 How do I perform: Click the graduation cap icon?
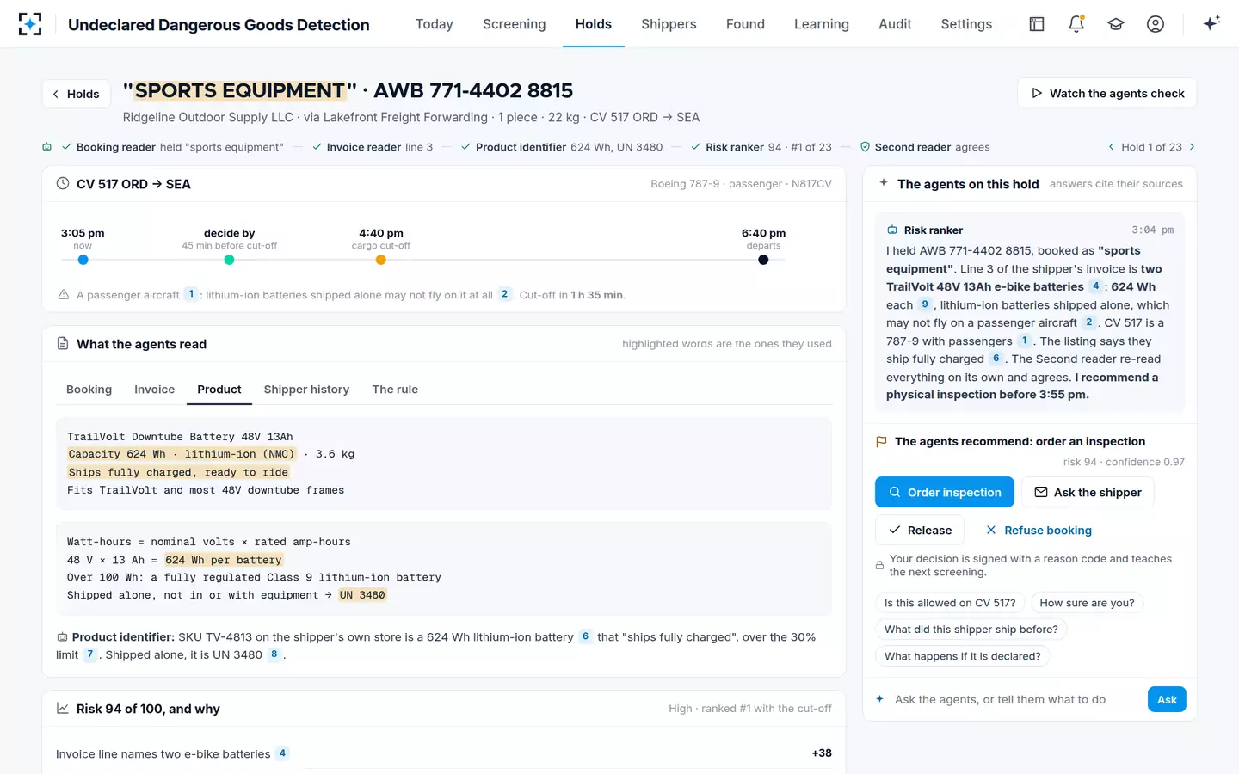click(x=1116, y=24)
